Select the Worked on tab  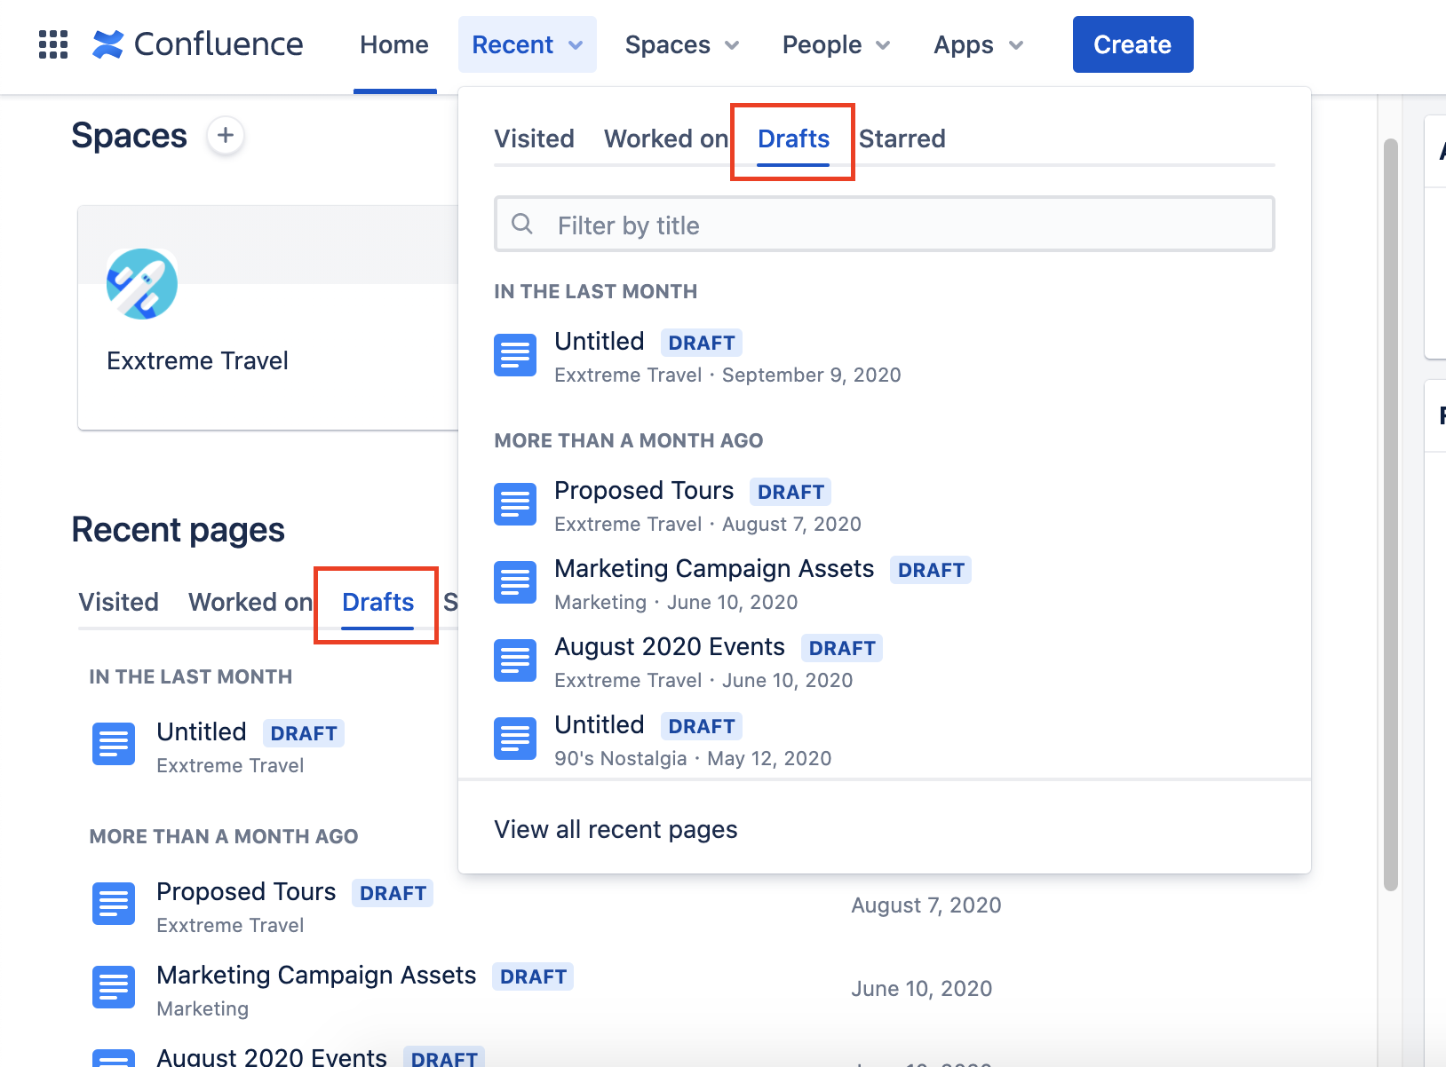tap(665, 138)
